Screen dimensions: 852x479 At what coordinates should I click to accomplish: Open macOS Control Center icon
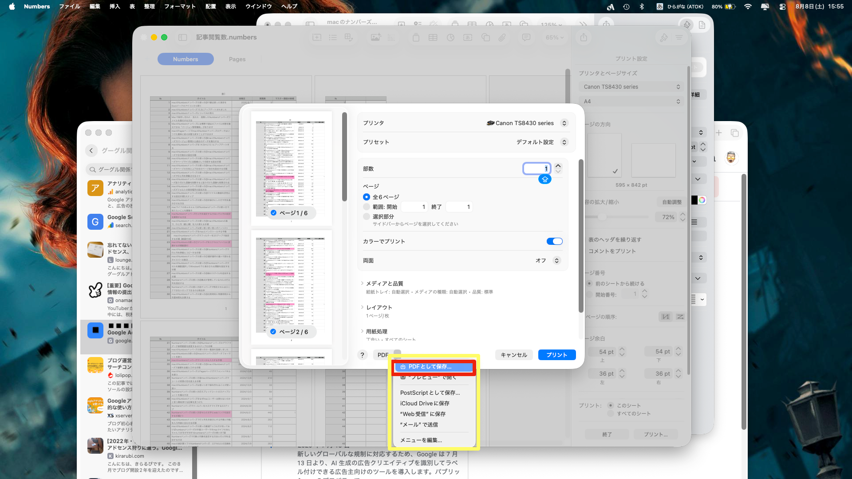pos(782,7)
